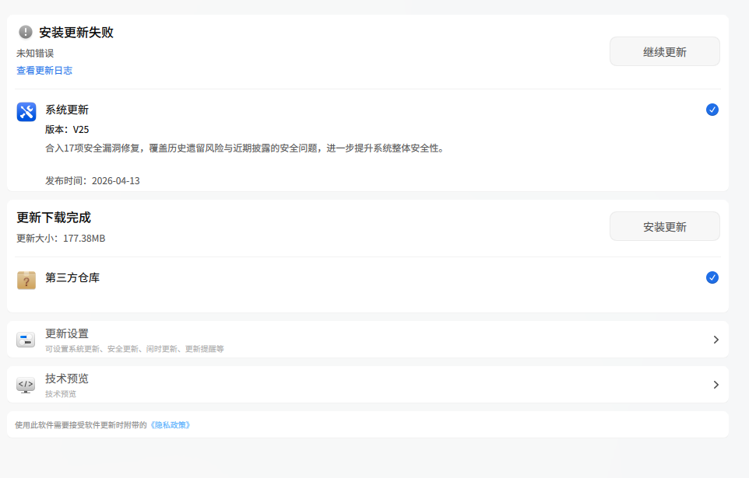Open the 查看更新日志 link
Screen dimensions: 749x478
pos(44,71)
